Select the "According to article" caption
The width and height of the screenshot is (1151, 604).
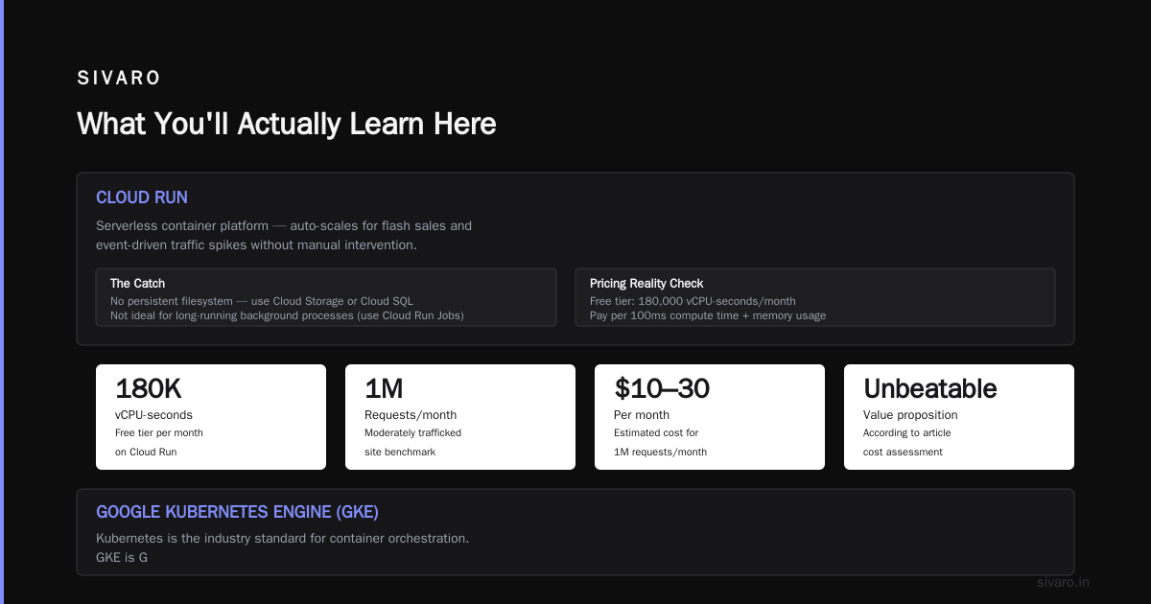coord(907,433)
